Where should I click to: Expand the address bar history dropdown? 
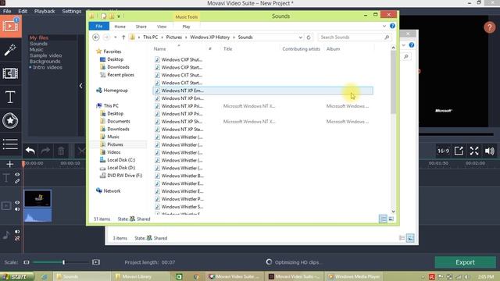300,37
